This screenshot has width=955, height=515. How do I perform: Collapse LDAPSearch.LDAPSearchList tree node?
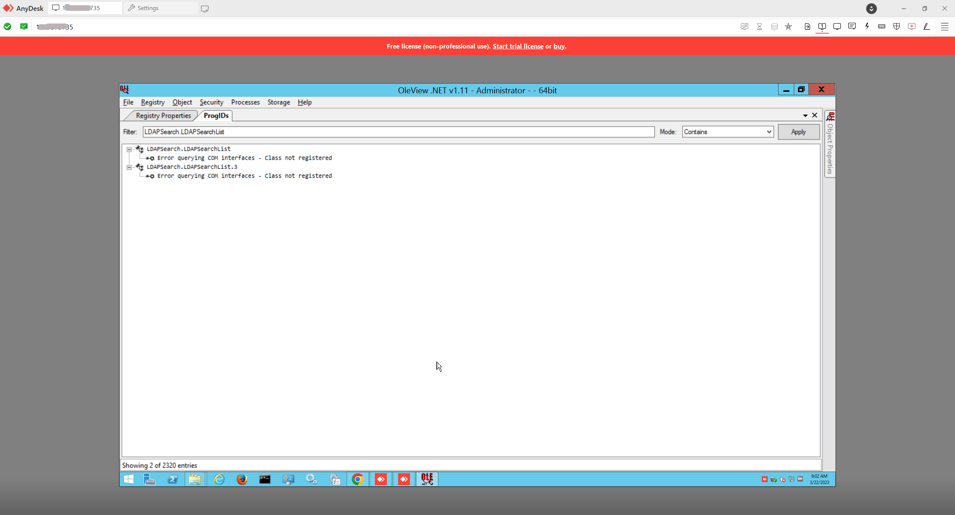tap(129, 149)
